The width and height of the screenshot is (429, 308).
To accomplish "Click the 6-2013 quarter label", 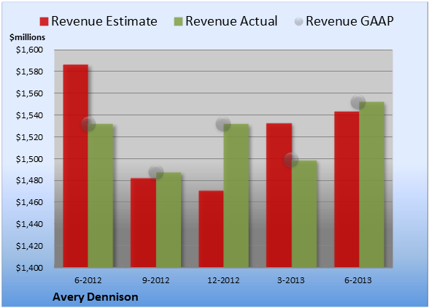I will 358,280.
